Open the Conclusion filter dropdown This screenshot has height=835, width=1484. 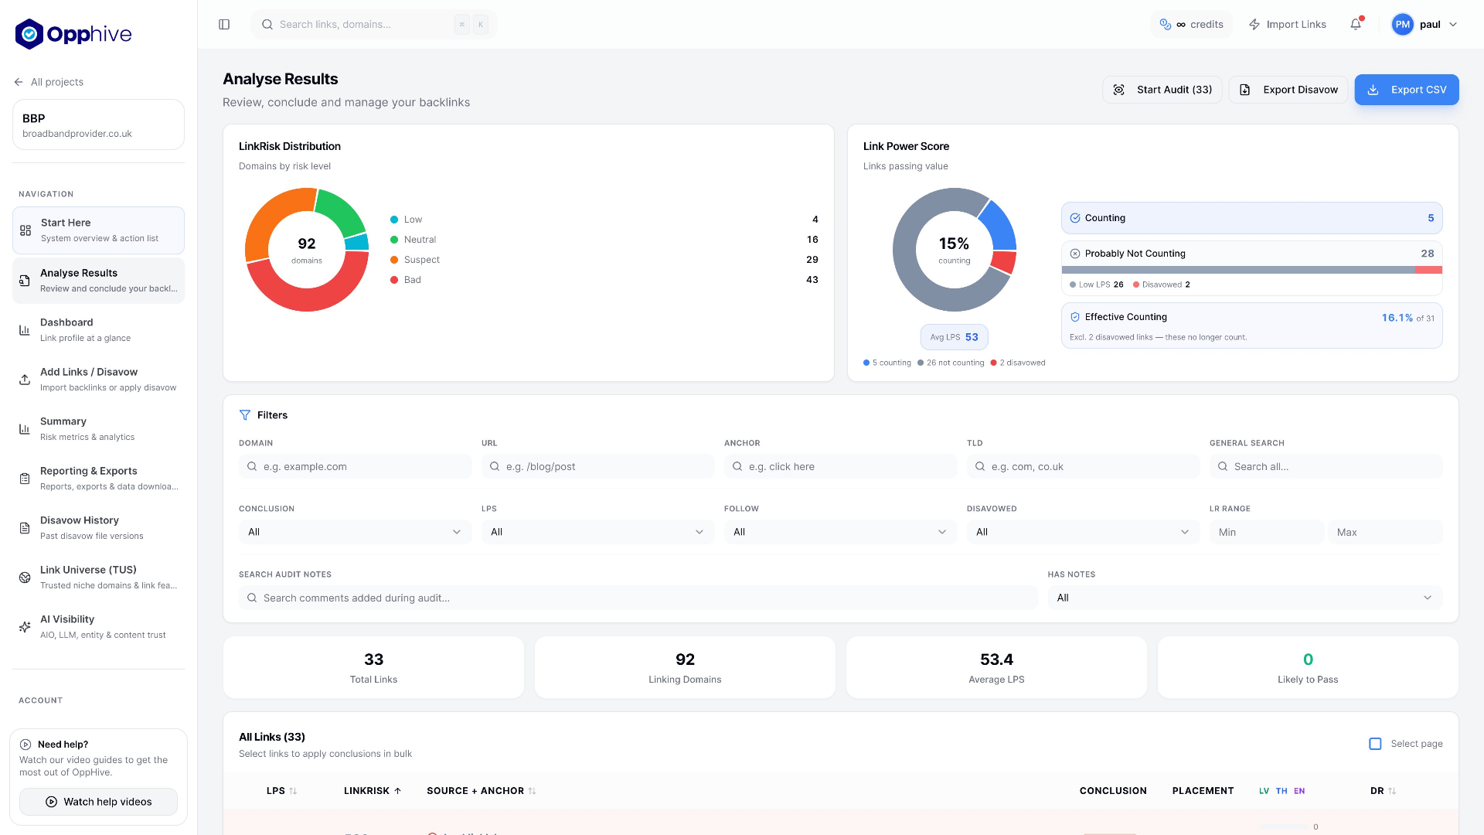[355, 532]
